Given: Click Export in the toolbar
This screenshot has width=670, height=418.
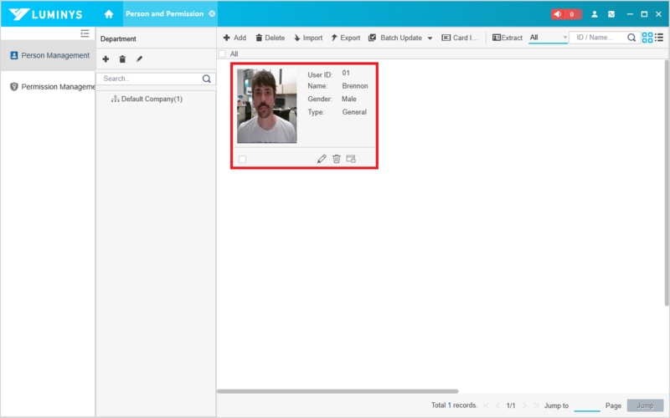Looking at the screenshot, I should pyautogui.click(x=346, y=38).
